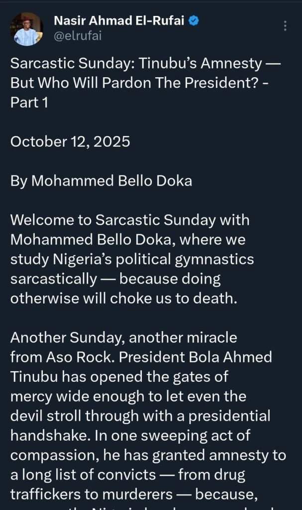Open the three-dot more options menu
The image size is (302, 510).
point(285,26)
